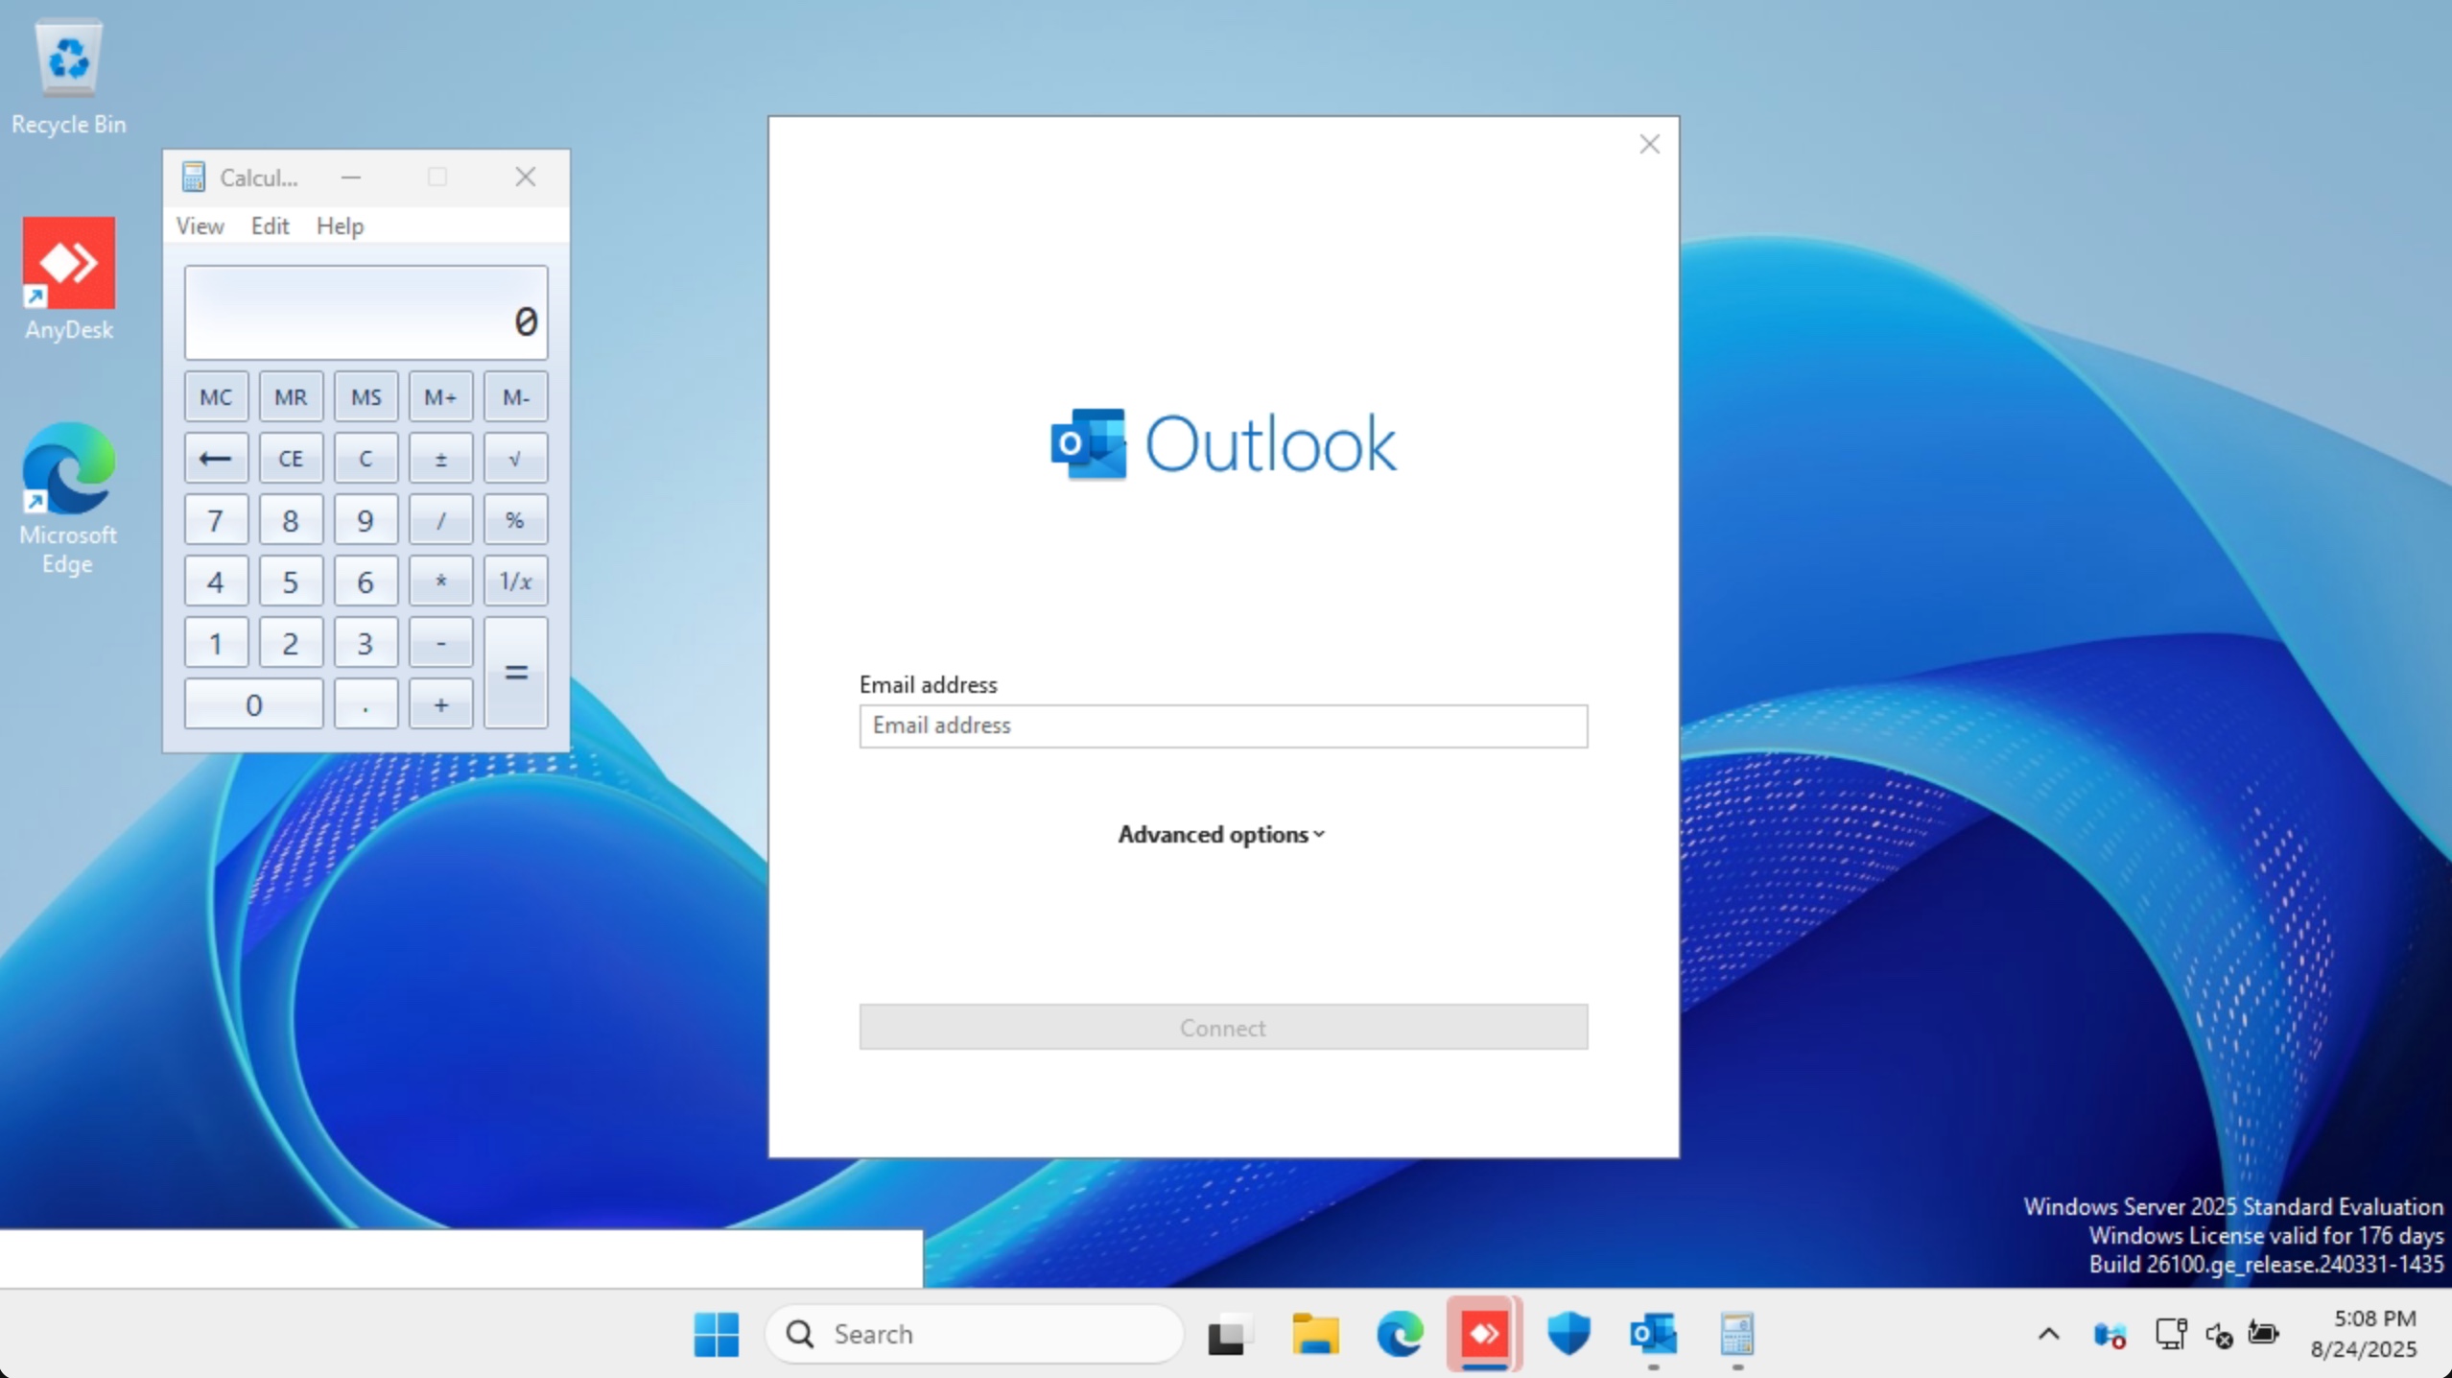Click the backspace arrow in Calculator

pos(216,458)
